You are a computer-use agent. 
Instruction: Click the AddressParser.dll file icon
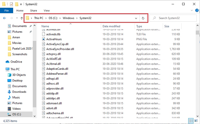tap(43, 74)
